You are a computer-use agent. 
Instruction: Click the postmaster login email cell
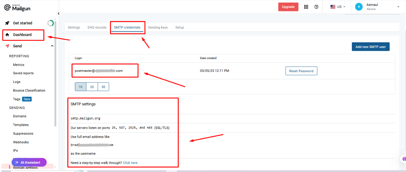tap(99, 71)
